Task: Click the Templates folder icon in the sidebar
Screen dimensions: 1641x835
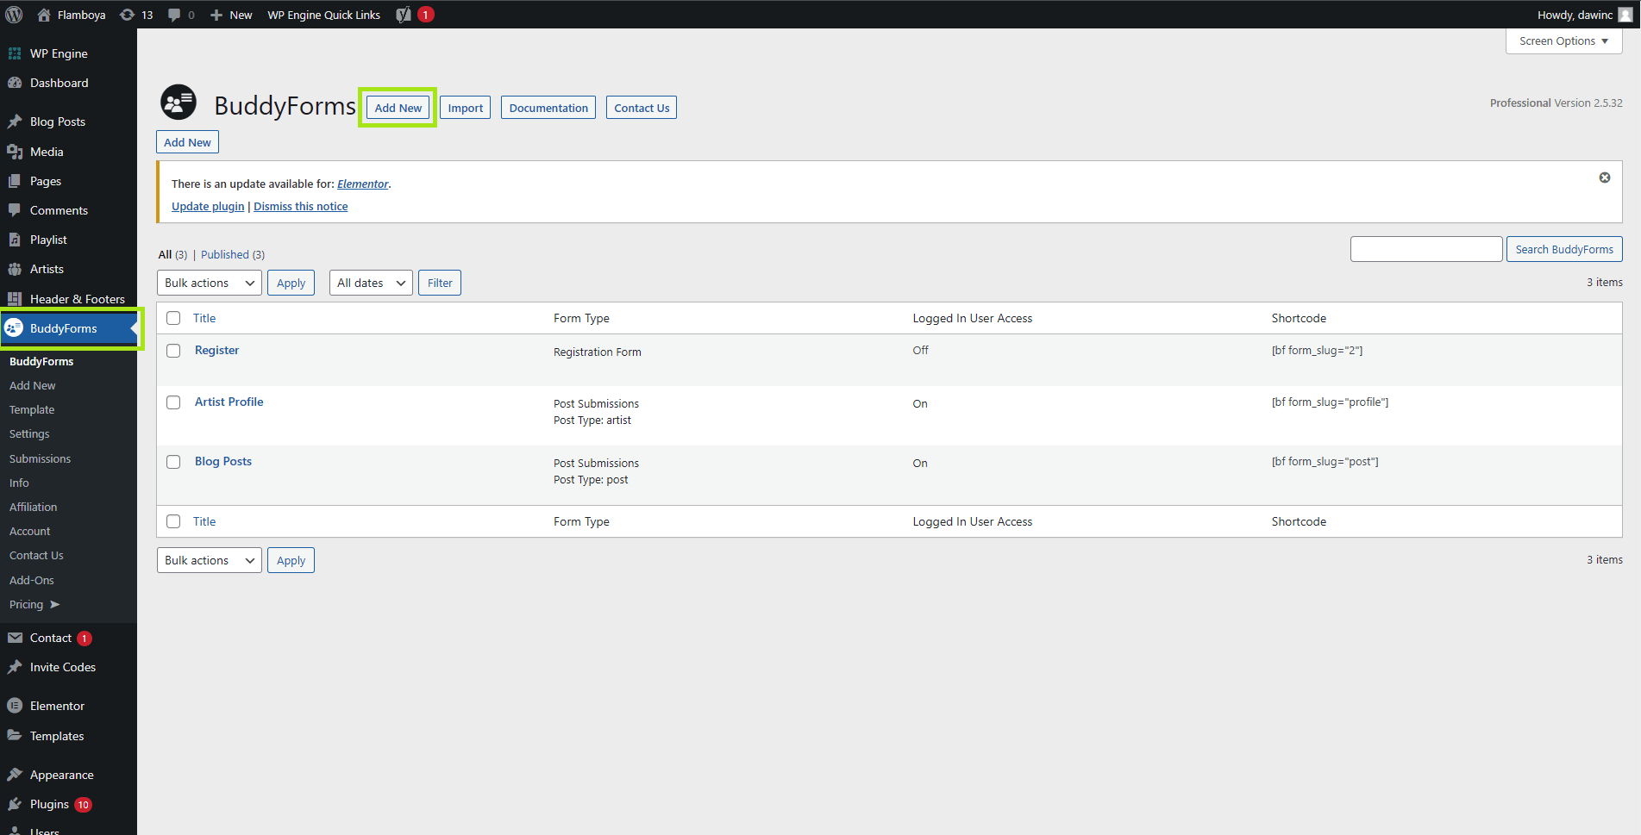Action: pyautogui.click(x=15, y=736)
